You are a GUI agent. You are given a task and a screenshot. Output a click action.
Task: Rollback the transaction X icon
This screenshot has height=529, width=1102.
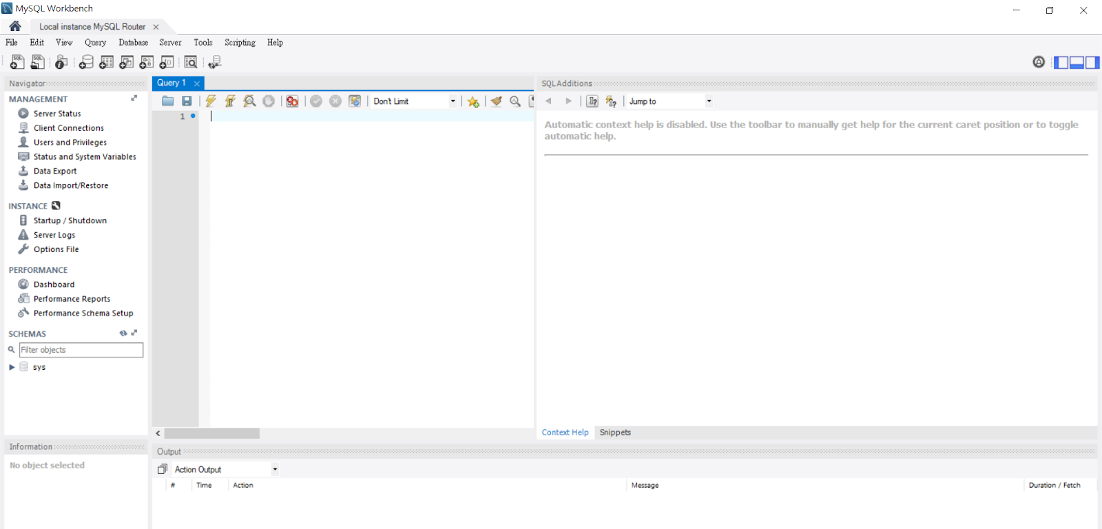pos(335,101)
